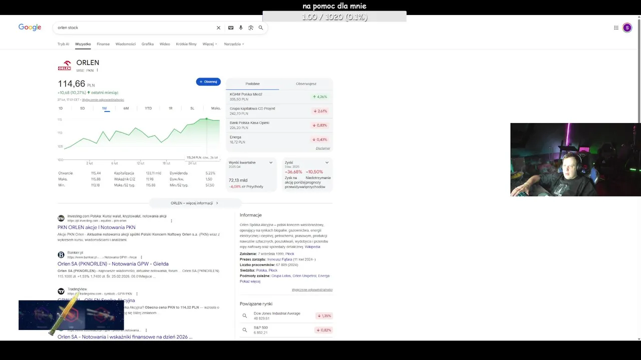Select 6M chart range
Screen dimensions: 641x360
(x=126, y=108)
